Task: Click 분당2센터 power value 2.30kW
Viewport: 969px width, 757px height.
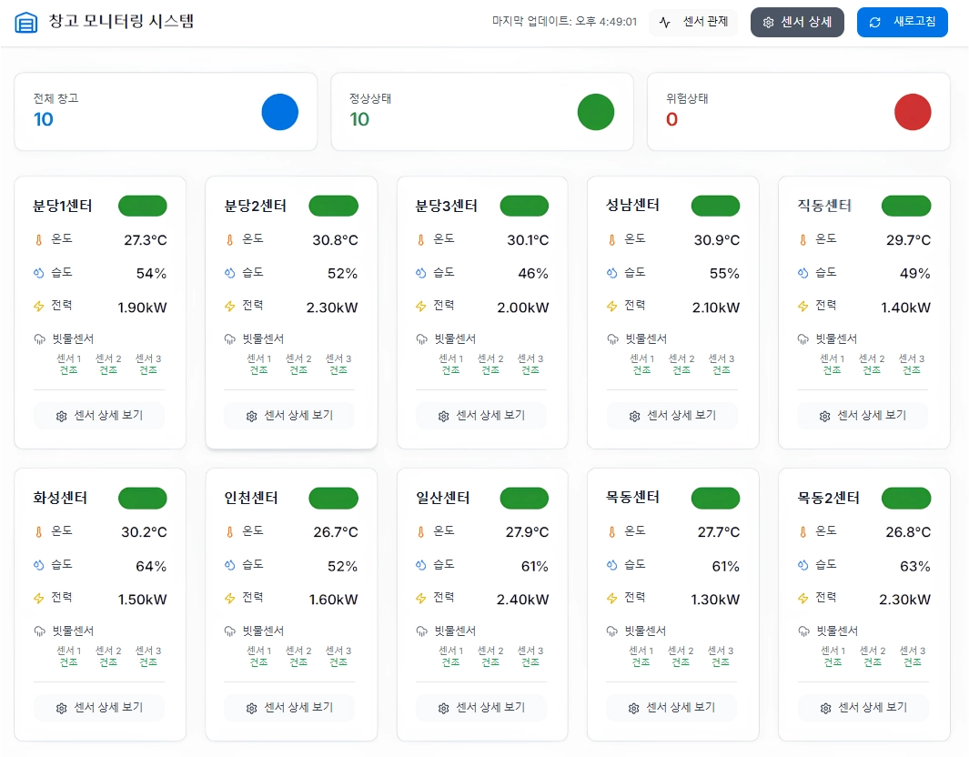Action: pyautogui.click(x=332, y=308)
